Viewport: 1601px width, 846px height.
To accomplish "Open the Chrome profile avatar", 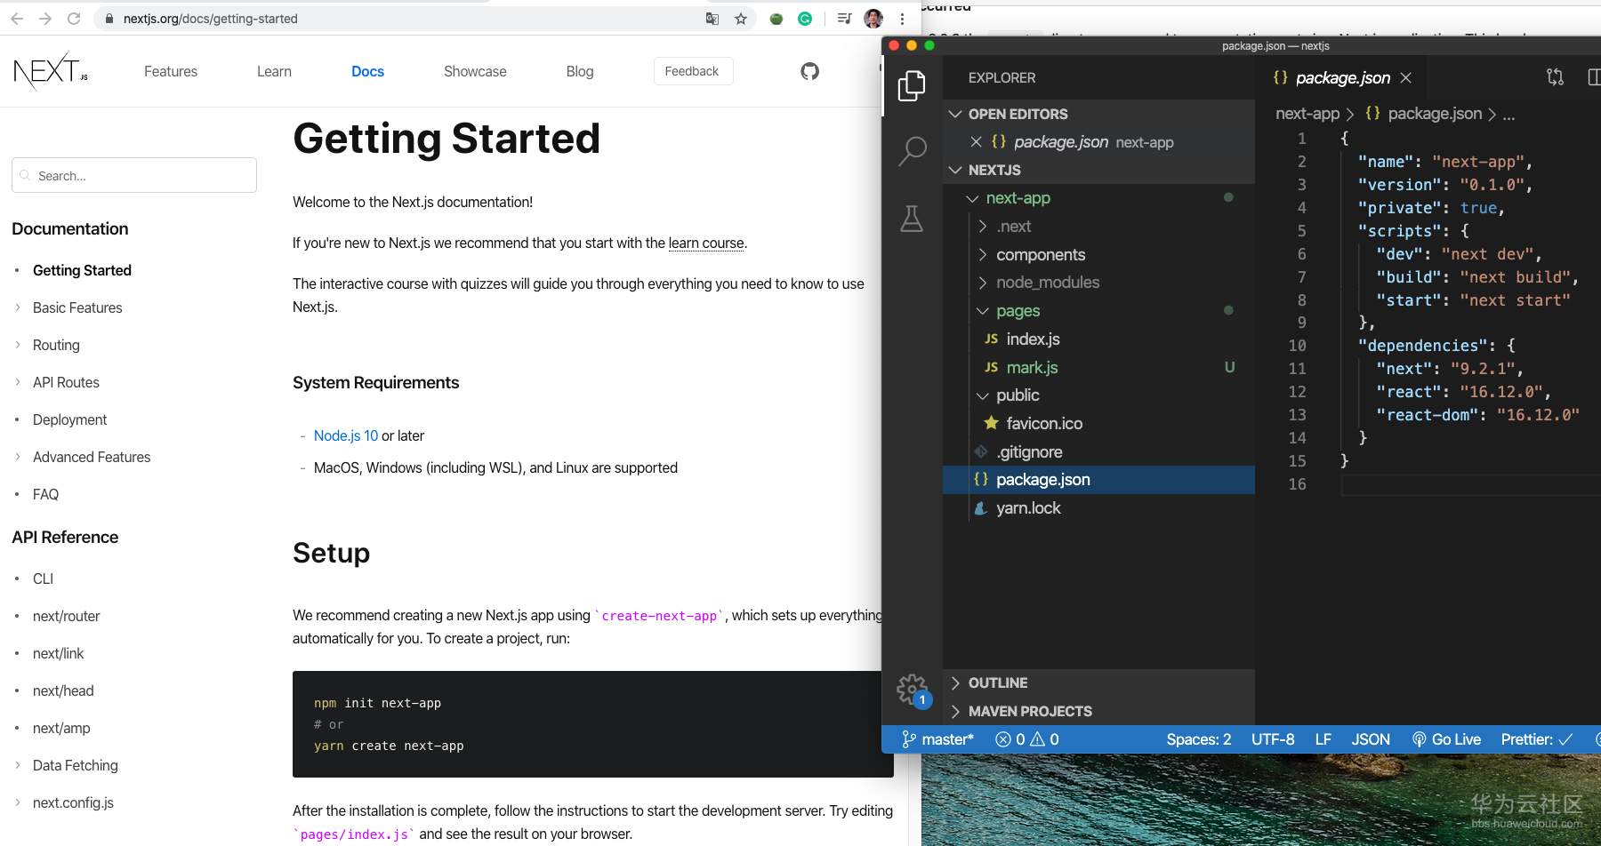I will coord(873,19).
